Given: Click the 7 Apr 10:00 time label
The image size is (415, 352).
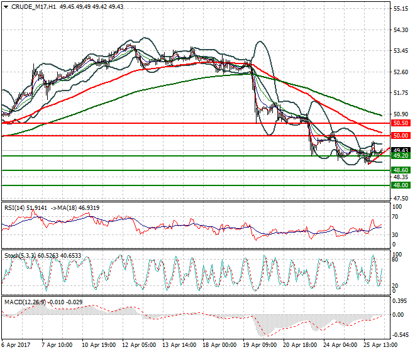Looking at the screenshot, I should (x=57, y=345).
